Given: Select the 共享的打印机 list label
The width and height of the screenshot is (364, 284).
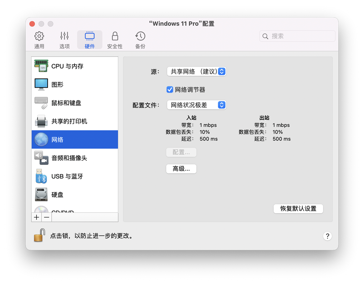Looking at the screenshot, I should [x=69, y=121].
